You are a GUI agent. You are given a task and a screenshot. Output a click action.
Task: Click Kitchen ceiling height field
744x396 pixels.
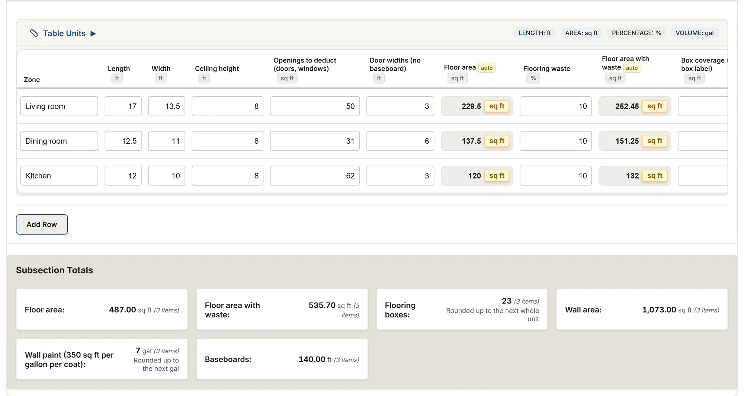point(228,176)
